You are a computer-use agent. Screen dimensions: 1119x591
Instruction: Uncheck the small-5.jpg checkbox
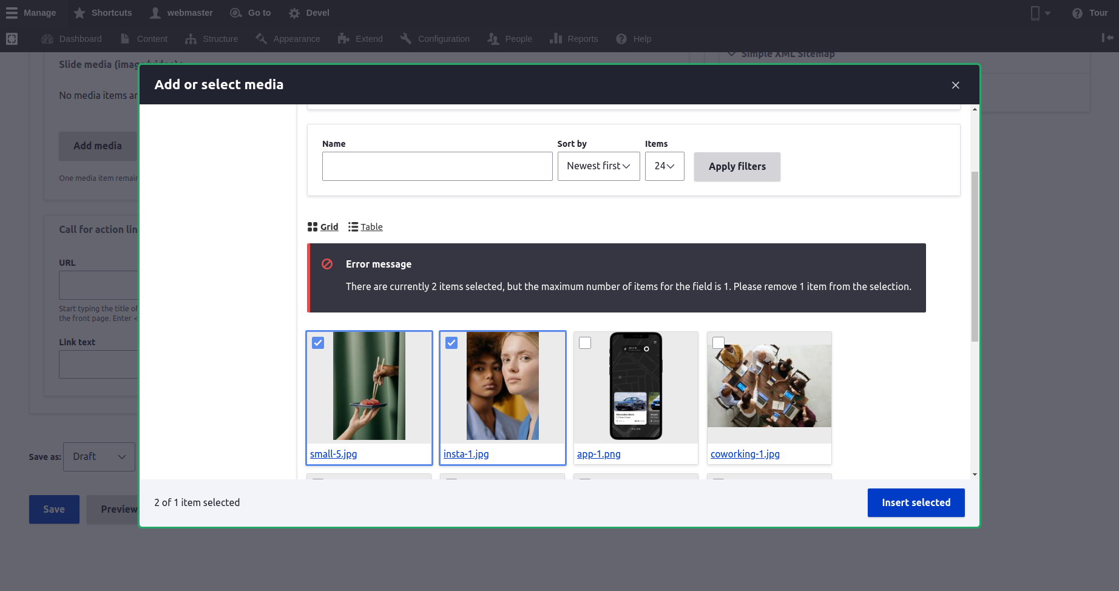tap(318, 343)
